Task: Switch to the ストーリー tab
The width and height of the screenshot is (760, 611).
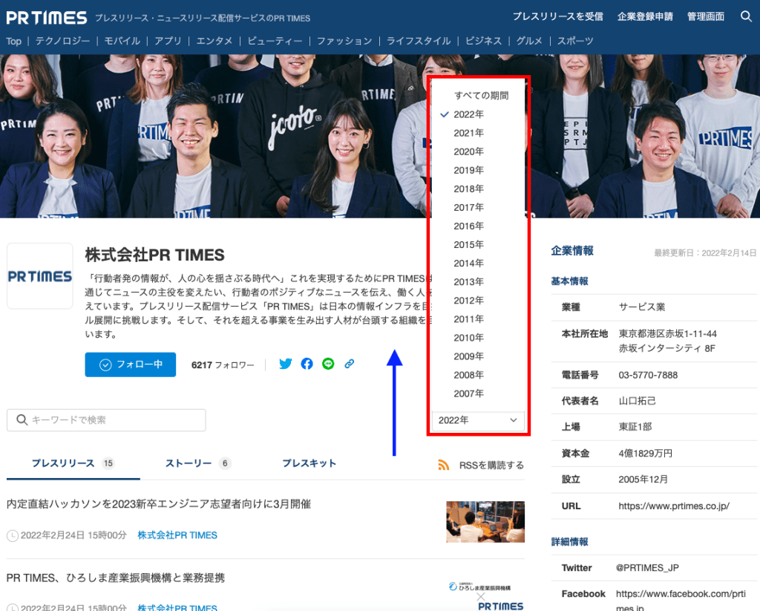Action: [197, 463]
